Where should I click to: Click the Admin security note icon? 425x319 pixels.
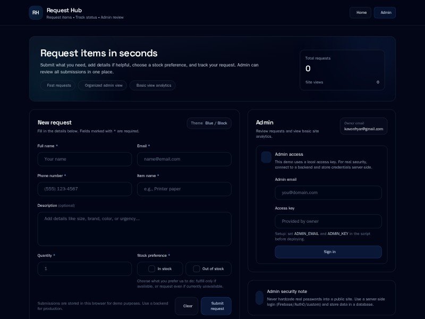click(259, 298)
